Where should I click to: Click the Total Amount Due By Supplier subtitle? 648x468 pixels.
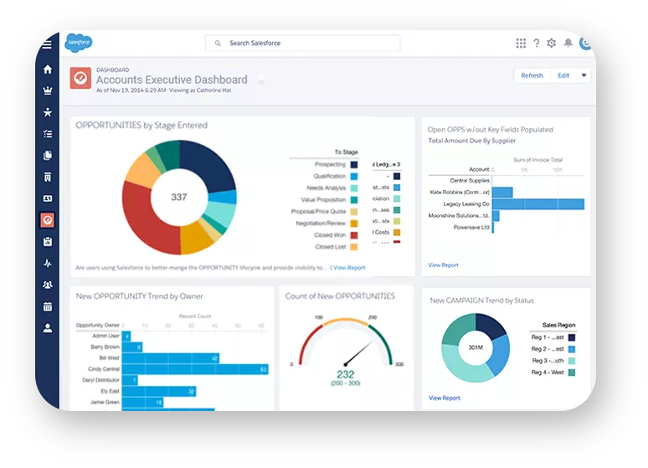pyautogui.click(x=472, y=141)
